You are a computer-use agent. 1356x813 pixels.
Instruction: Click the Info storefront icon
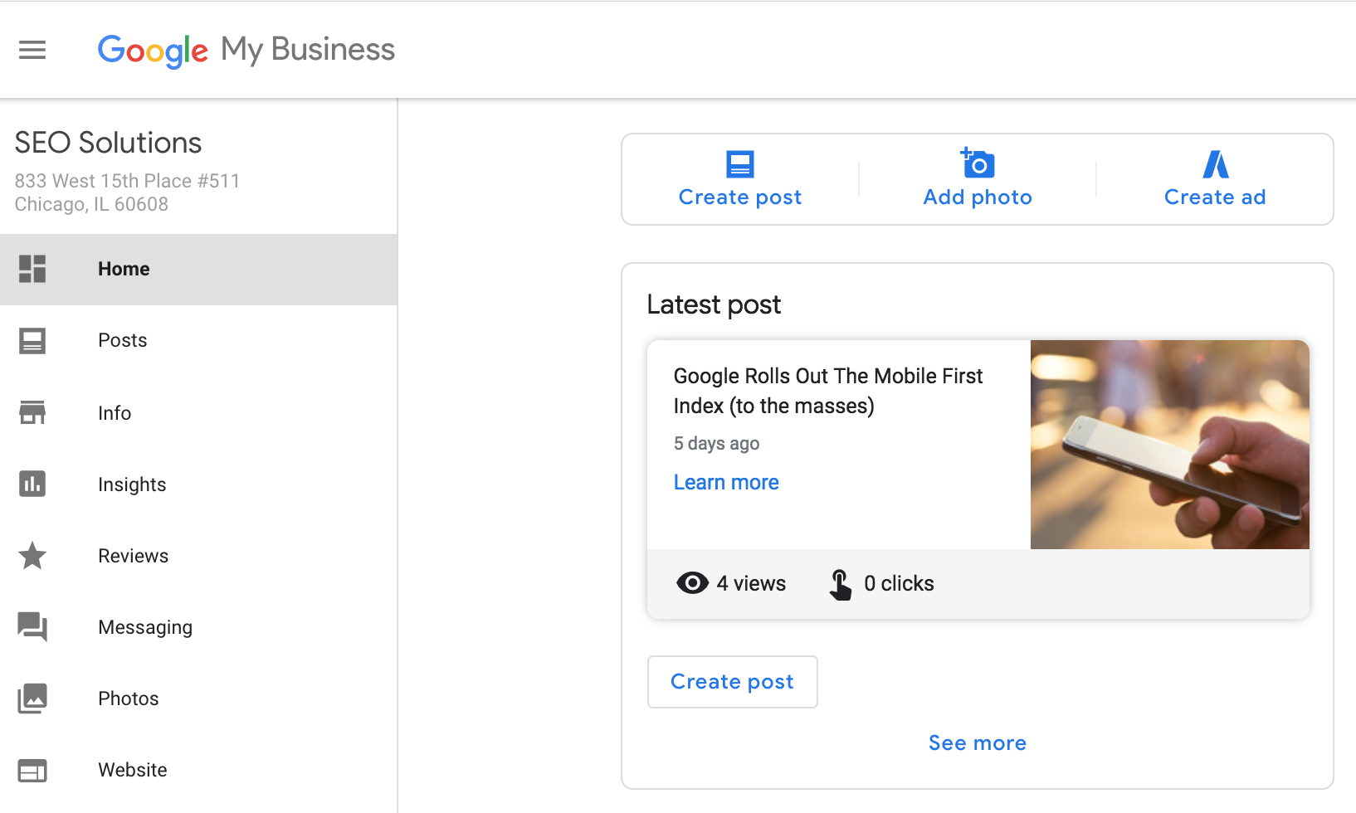coord(32,412)
